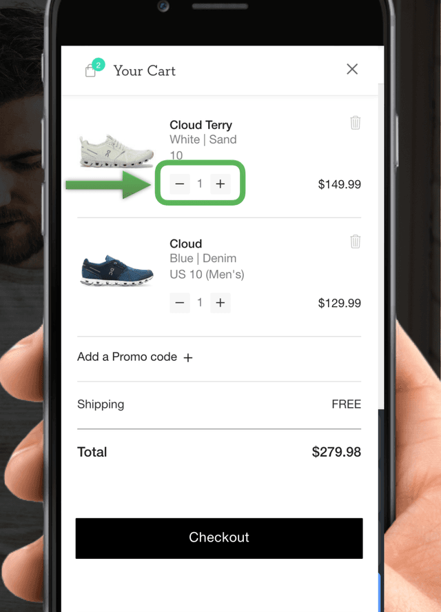Click the Cloud Blue Denim quantity value
Screen dimensions: 441x612
[200, 302]
